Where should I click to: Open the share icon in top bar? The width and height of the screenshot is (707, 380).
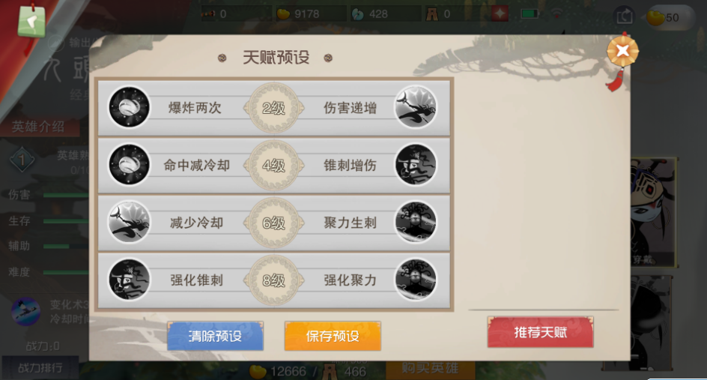[625, 16]
